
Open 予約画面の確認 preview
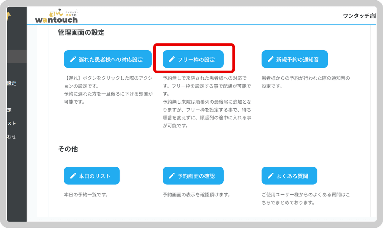point(193,176)
